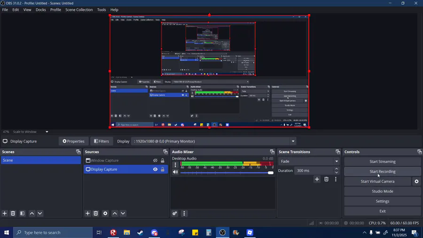Open advanced audio properties gears icon

[x=175, y=213]
